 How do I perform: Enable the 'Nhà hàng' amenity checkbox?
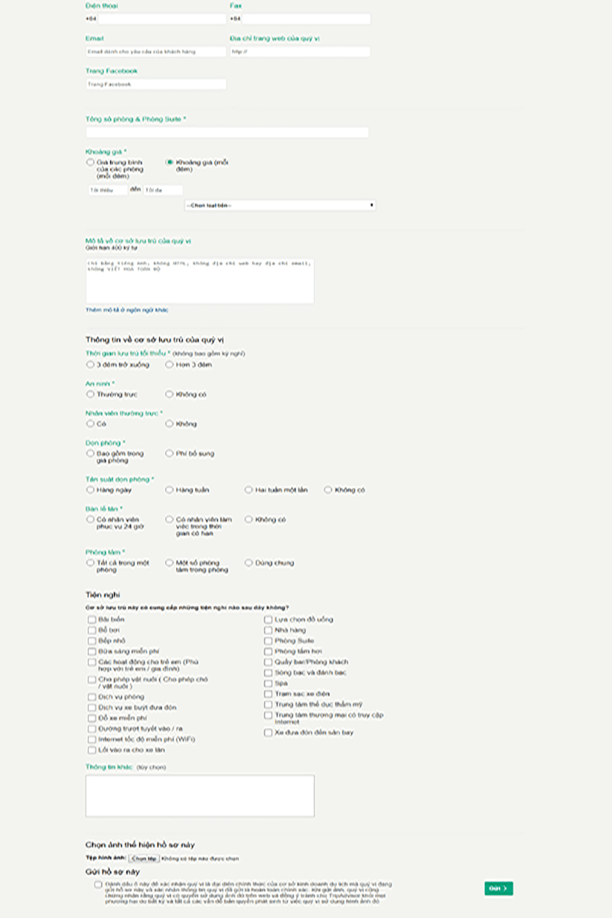tap(269, 630)
